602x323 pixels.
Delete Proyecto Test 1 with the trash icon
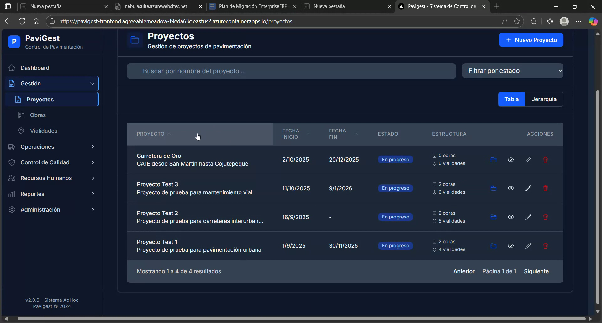point(545,245)
